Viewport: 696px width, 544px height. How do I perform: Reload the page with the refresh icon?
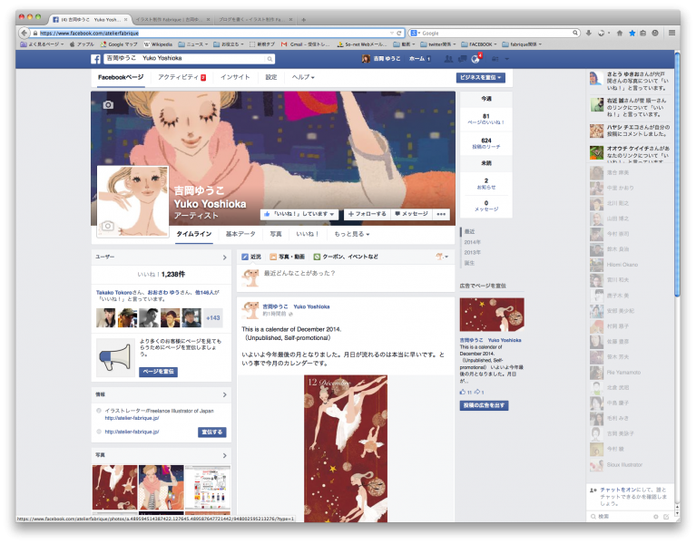(x=399, y=33)
